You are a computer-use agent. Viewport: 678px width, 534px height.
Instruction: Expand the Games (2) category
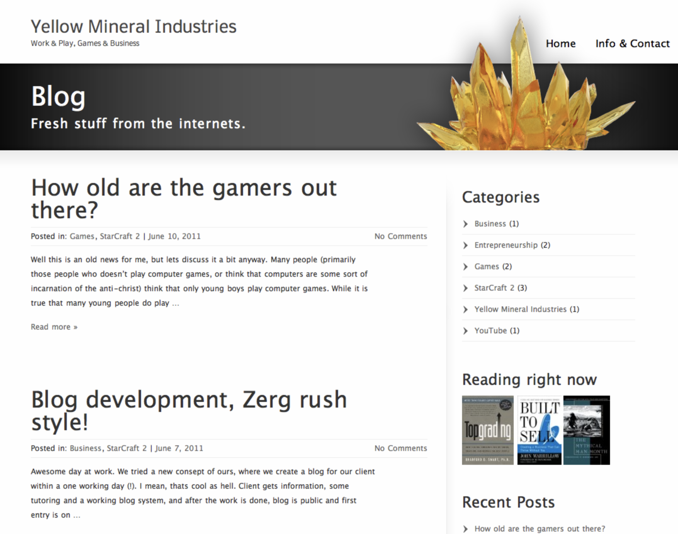click(x=493, y=266)
